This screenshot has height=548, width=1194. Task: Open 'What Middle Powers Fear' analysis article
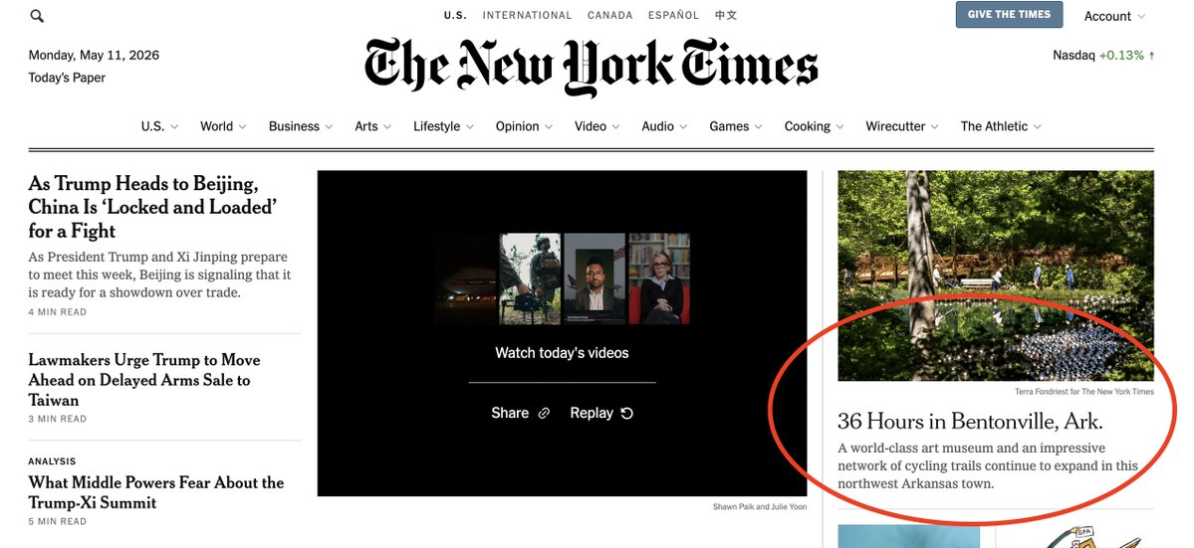pos(156,492)
